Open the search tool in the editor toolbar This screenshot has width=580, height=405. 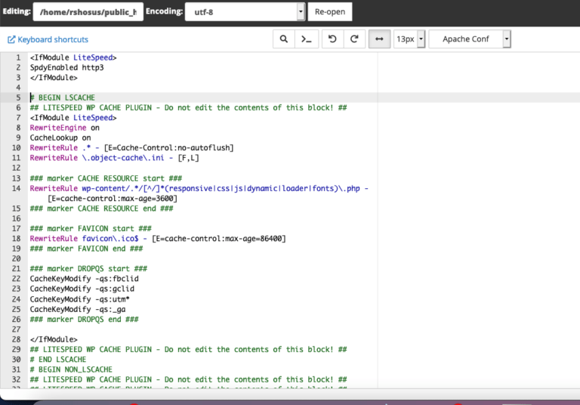[x=284, y=39]
